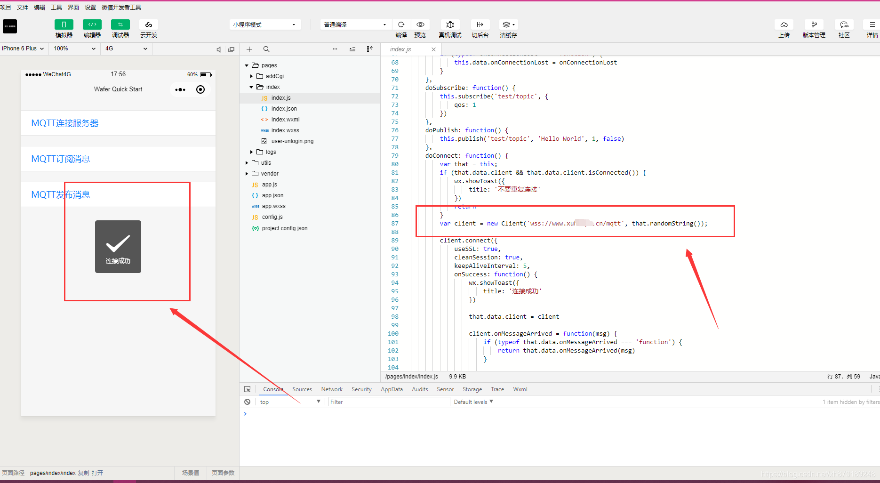Click the sort files icon in tree header
Viewport: 880px width, 483px height.
[x=352, y=49]
